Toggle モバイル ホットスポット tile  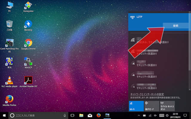167,106
